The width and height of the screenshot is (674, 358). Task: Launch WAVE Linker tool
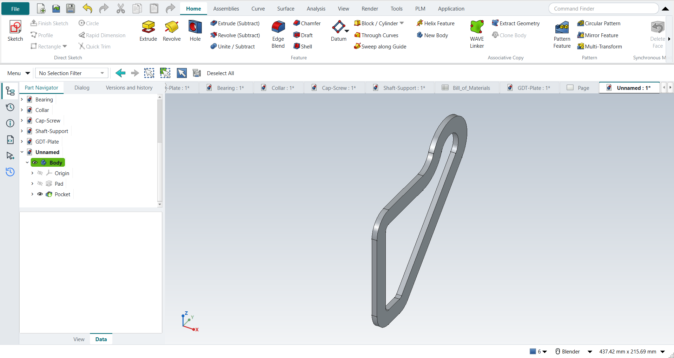click(477, 34)
